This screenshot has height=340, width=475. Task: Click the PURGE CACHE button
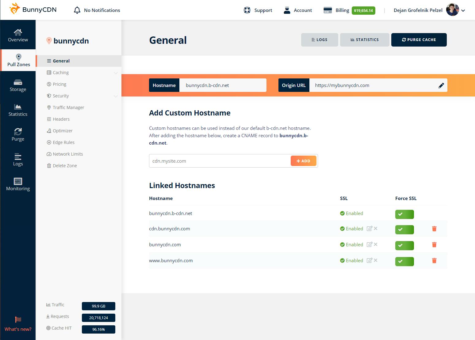(419, 40)
